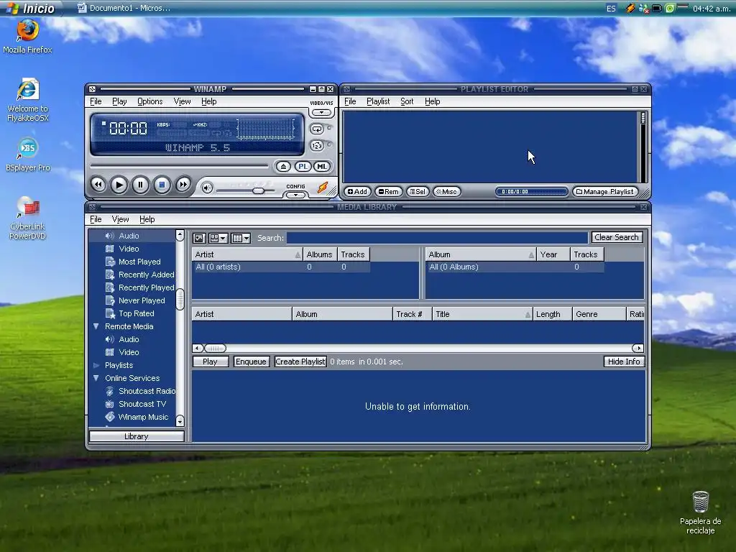
Task: Open the view mode dropdown
Action: [x=218, y=238]
